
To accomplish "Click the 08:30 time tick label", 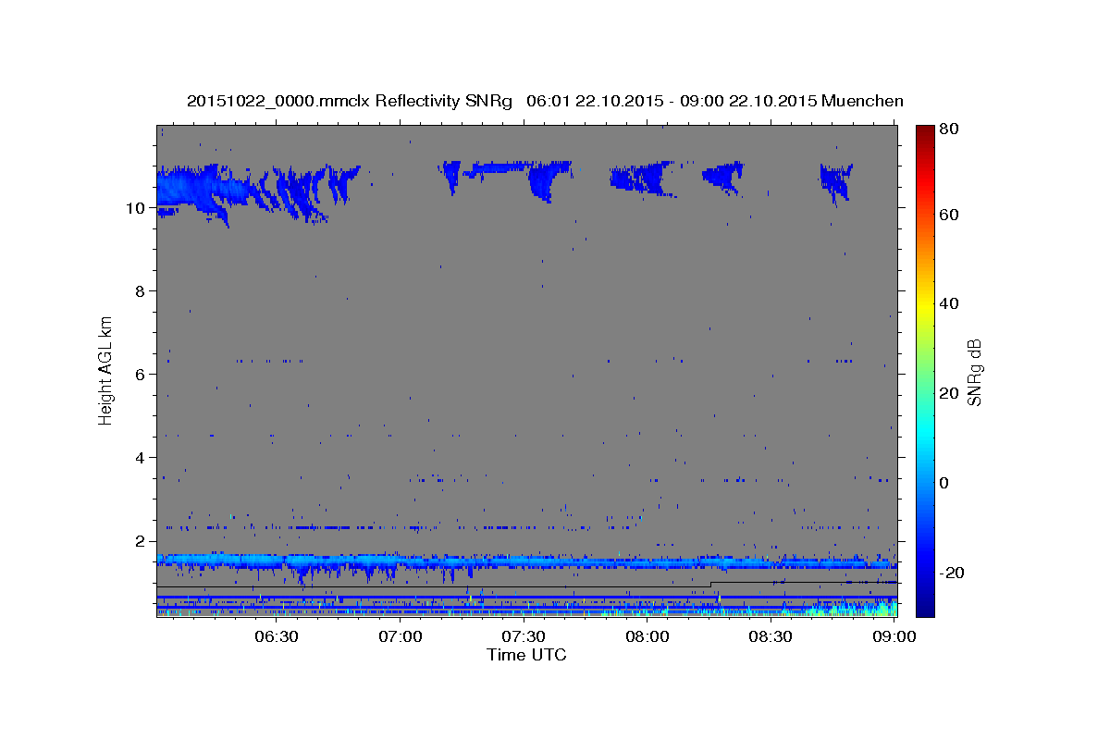I will [771, 637].
